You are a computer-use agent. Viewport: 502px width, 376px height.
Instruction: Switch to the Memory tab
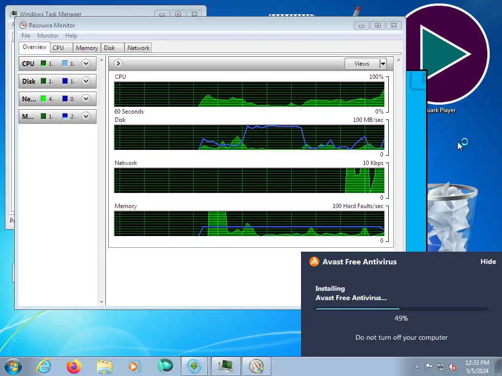(x=87, y=47)
